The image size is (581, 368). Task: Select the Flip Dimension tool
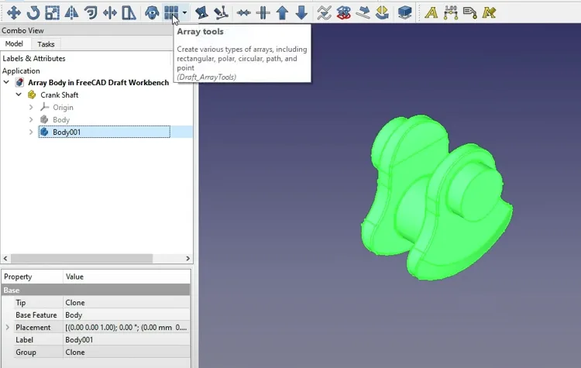click(382, 12)
